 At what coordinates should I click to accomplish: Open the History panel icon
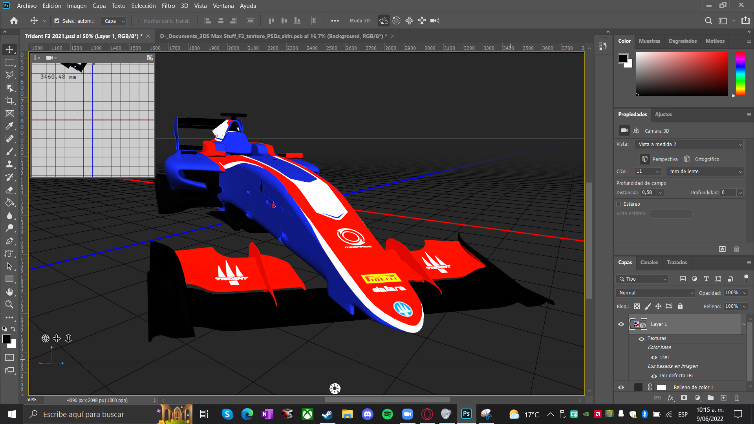tap(603, 46)
